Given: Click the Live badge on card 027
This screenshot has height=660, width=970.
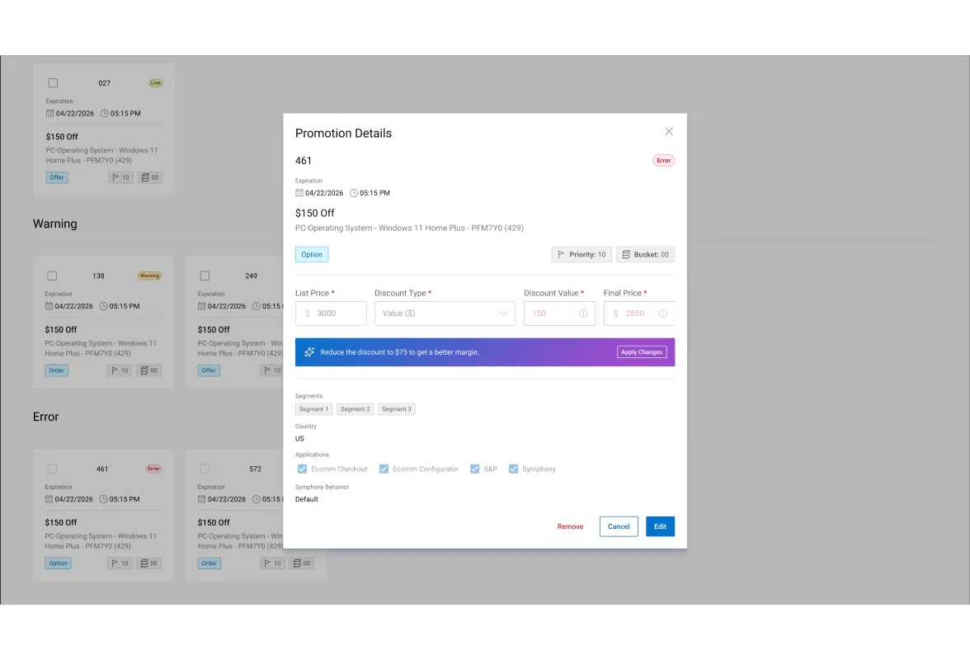Looking at the screenshot, I should (x=156, y=82).
